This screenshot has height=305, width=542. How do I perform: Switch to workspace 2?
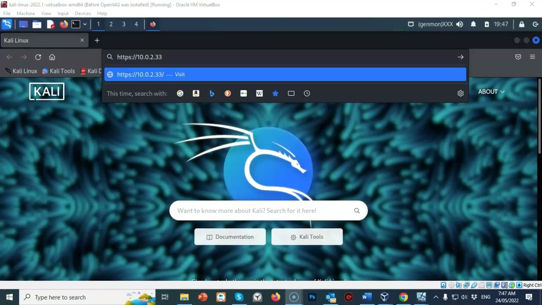tap(111, 24)
